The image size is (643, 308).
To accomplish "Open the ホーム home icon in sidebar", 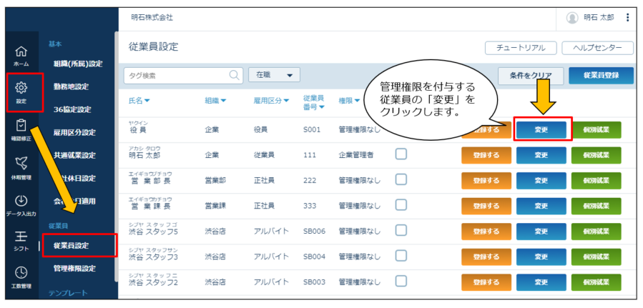I will (21, 52).
